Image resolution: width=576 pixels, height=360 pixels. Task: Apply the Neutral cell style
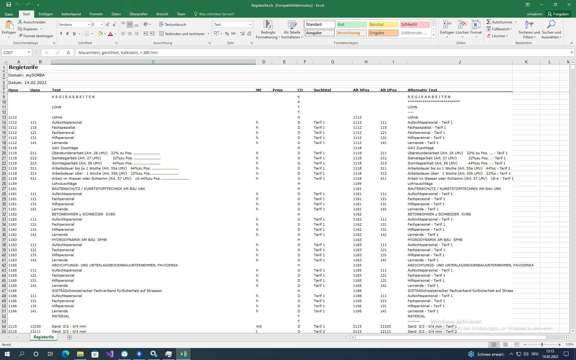tap(383, 25)
